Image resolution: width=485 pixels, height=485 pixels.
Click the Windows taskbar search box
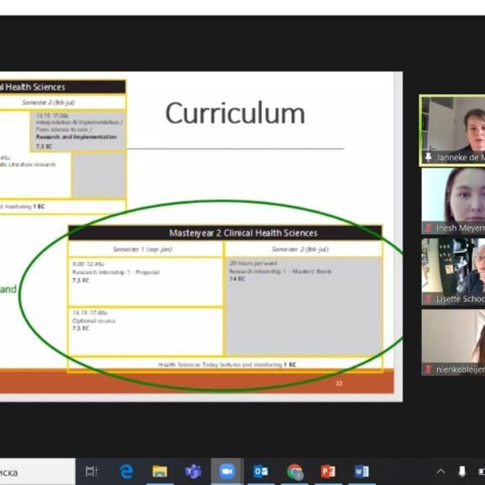[35, 472]
